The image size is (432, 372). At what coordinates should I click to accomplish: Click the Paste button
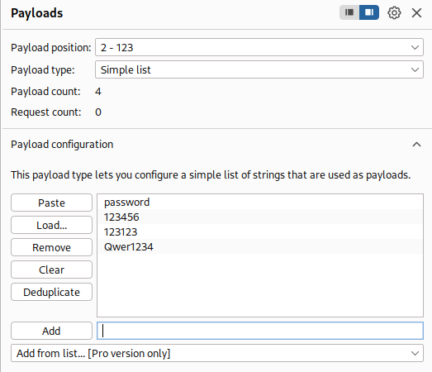(51, 203)
